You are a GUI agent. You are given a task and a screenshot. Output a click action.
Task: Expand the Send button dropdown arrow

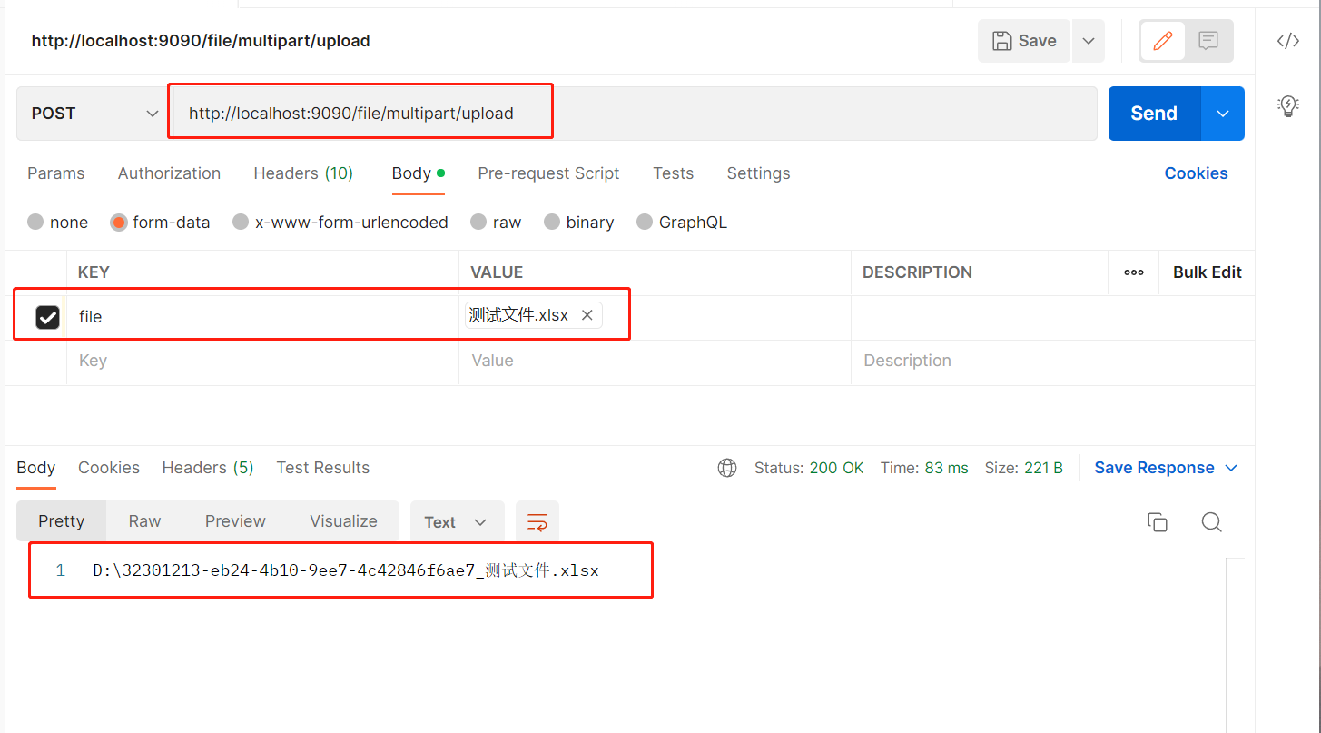point(1223,114)
